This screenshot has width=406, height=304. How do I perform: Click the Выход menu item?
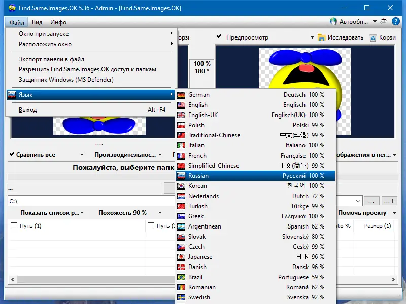click(91, 110)
